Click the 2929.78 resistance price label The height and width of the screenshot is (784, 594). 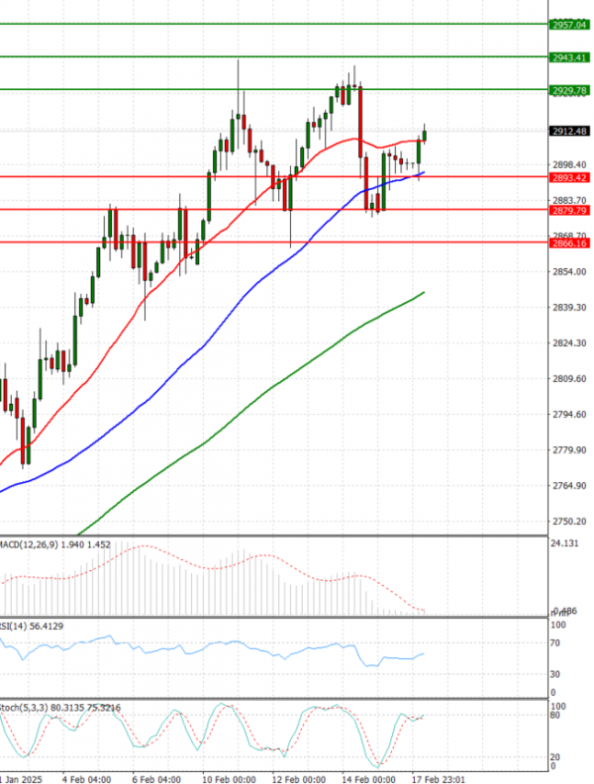point(569,90)
